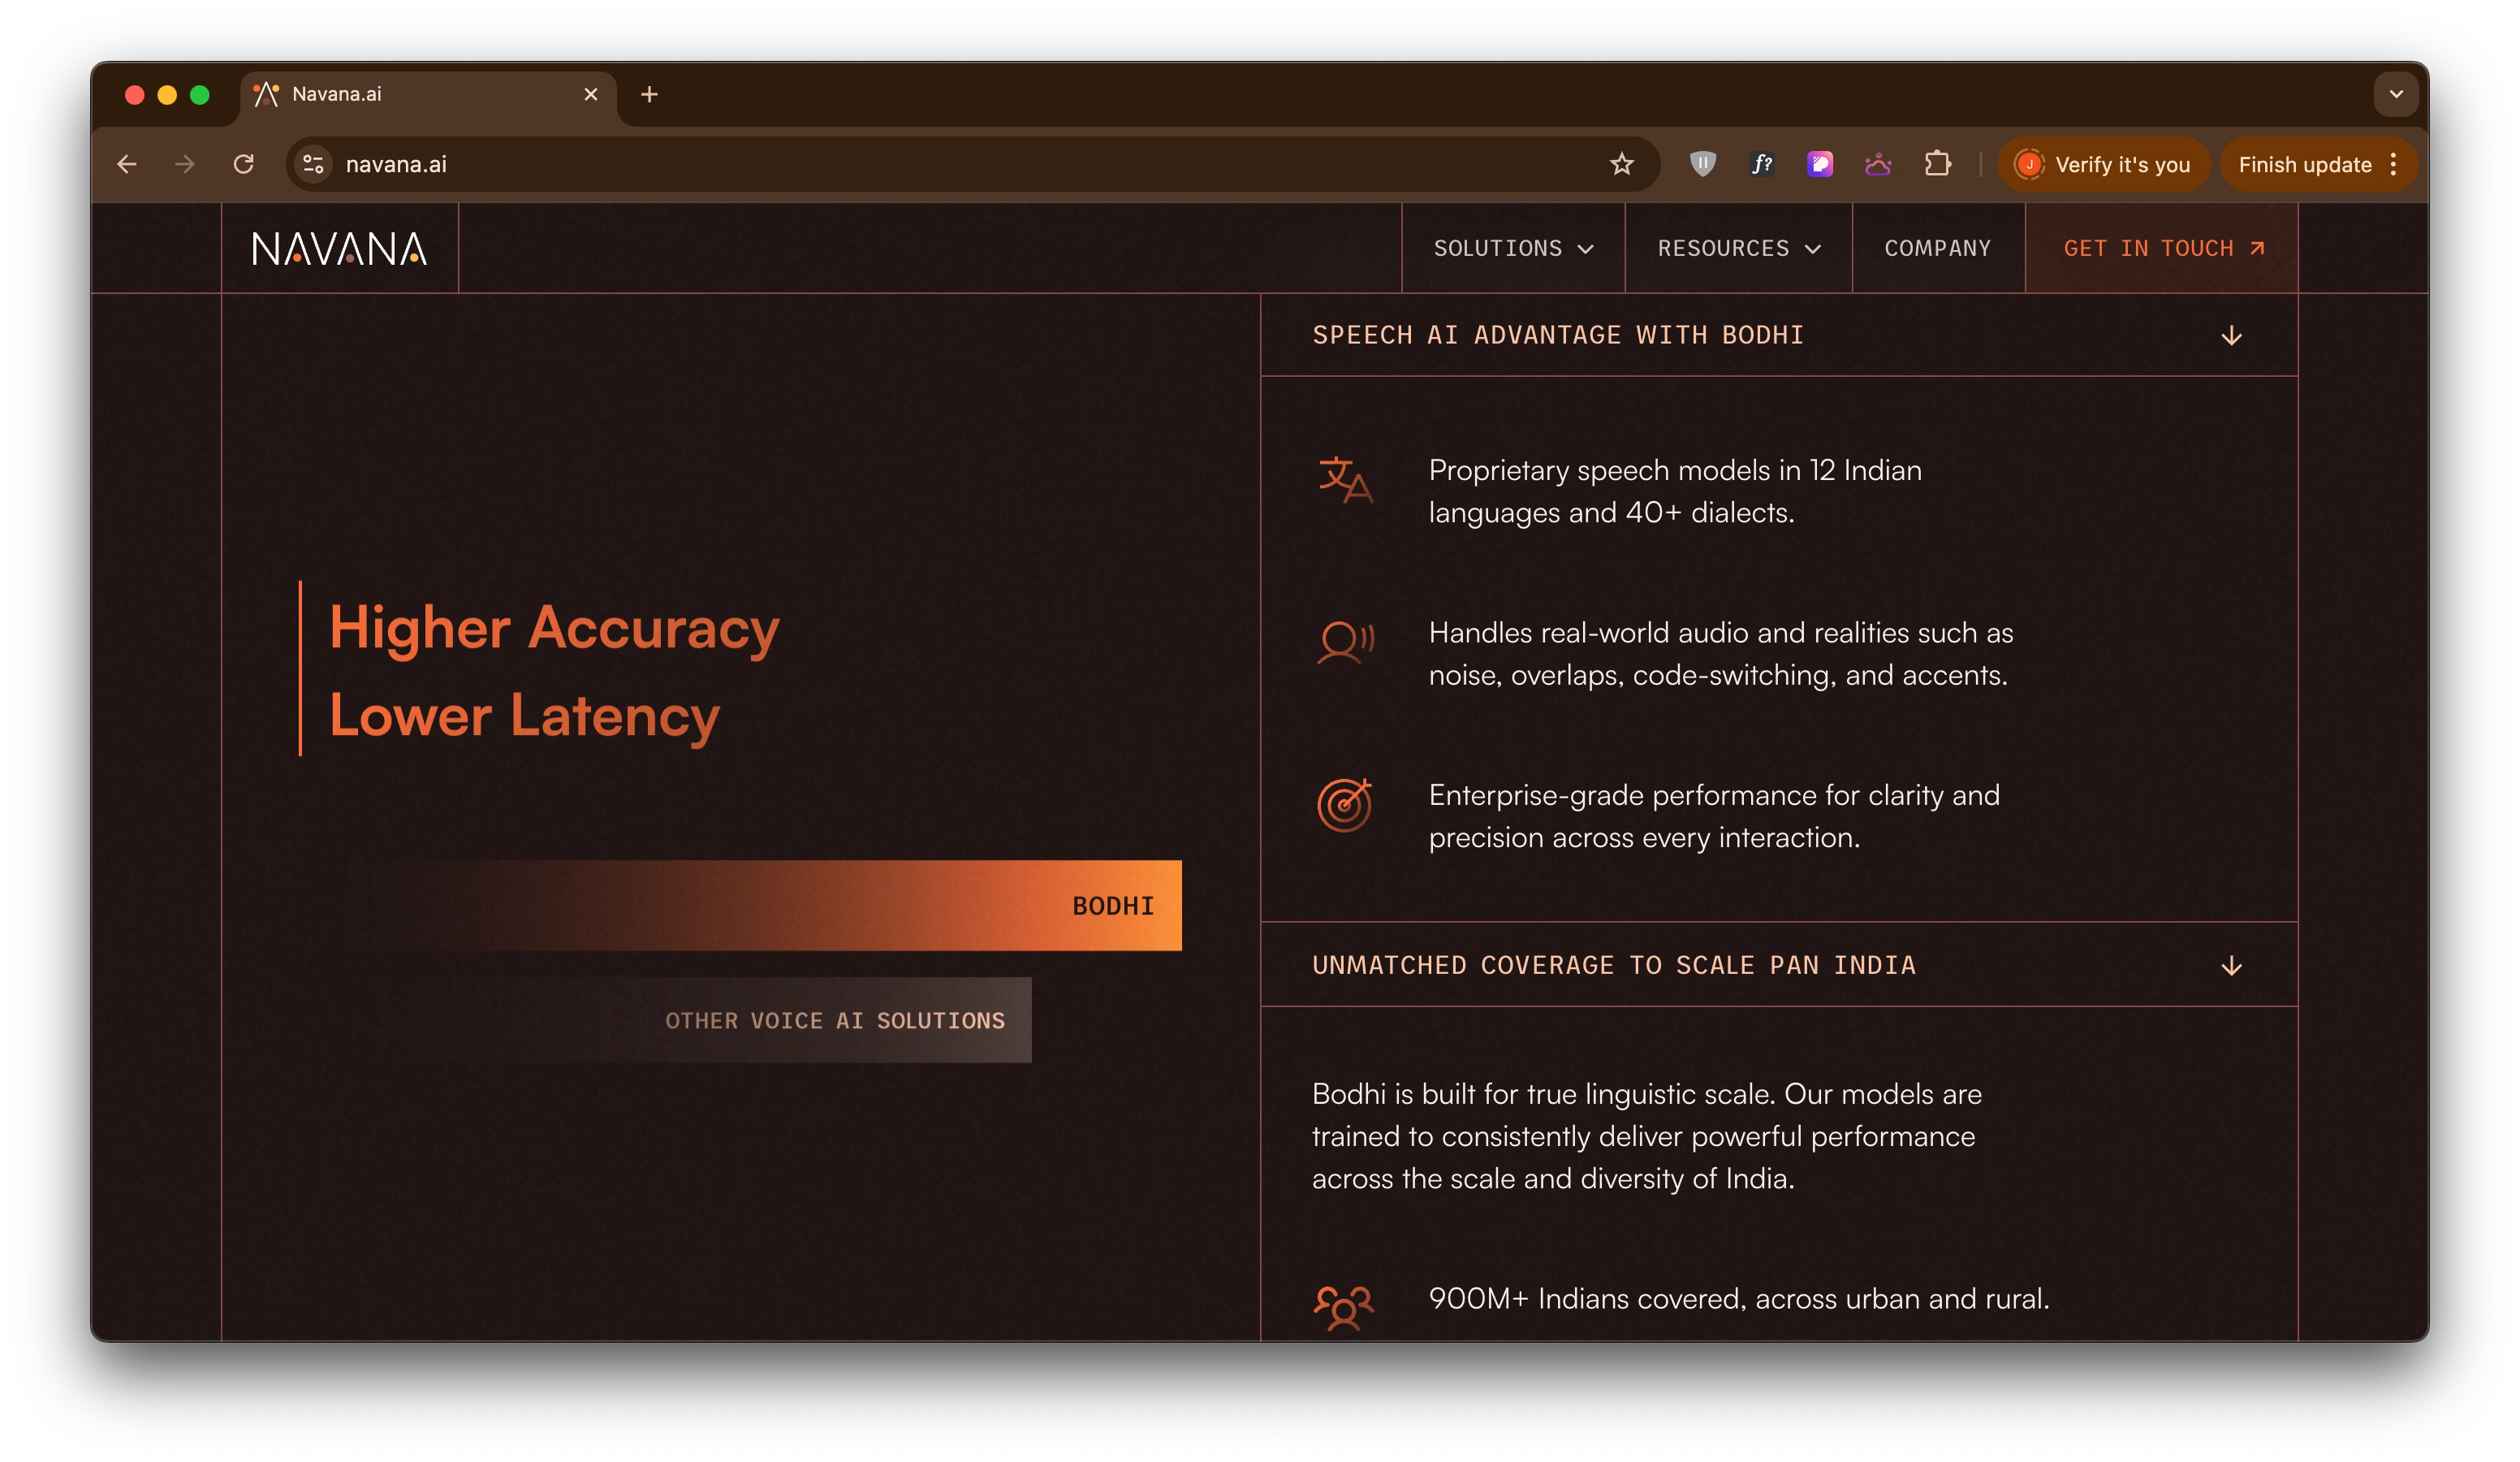Click Bodhi linguistic scale paragraph
Screen dimensions: 2520x1462
(x=1647, y=1135)
